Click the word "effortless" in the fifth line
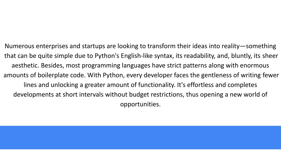281x158 pixels. [200, 85]
